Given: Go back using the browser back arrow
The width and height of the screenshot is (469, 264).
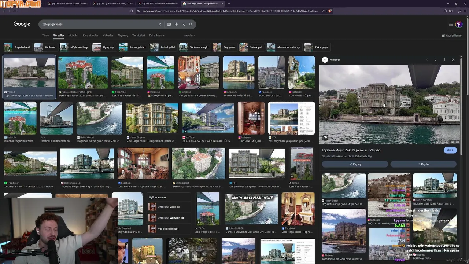Looking at the screenshot, I should 4,11.
